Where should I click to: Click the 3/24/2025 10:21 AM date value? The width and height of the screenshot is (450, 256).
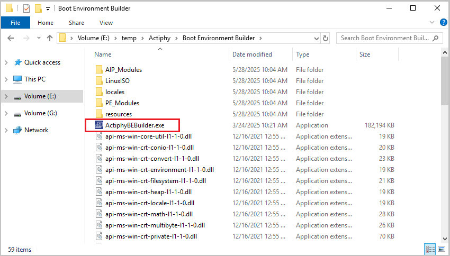[x=260, y=125]
